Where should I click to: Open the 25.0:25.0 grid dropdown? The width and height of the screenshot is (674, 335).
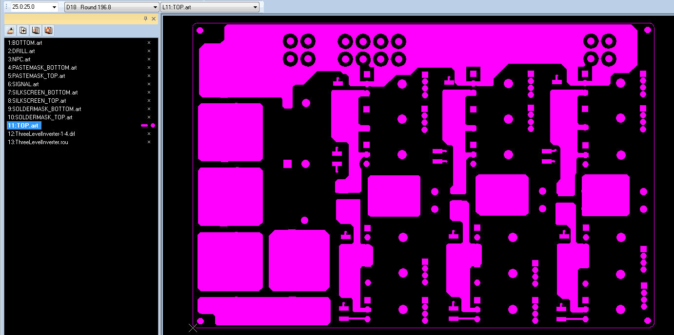tap(54, 7)
